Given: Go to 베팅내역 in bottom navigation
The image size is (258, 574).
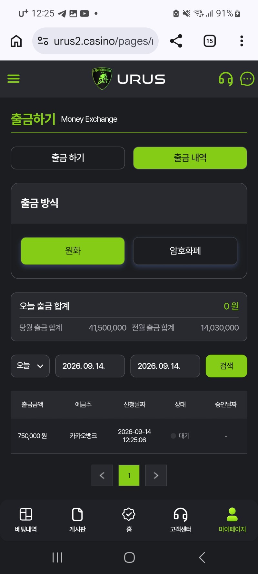Looking at the screenshot, I should (26, 520).
